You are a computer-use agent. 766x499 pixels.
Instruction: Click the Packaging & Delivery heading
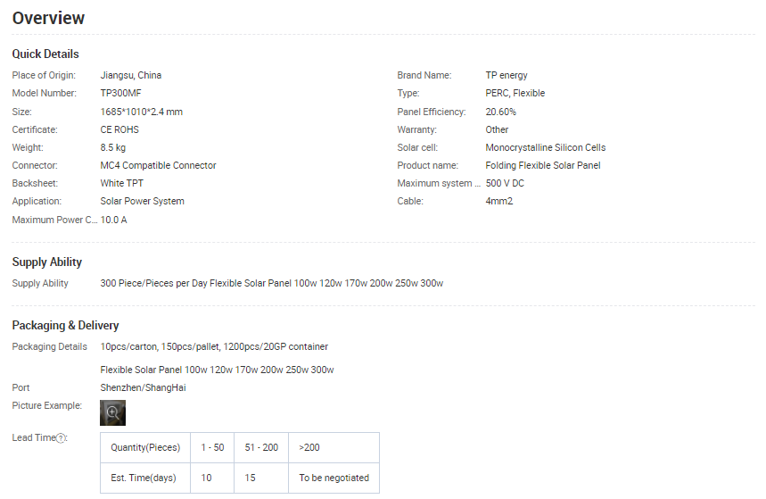point(65,325)
